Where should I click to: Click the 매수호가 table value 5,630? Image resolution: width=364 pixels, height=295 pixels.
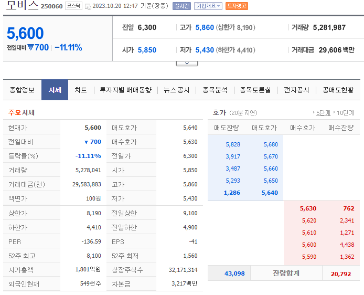190,142
